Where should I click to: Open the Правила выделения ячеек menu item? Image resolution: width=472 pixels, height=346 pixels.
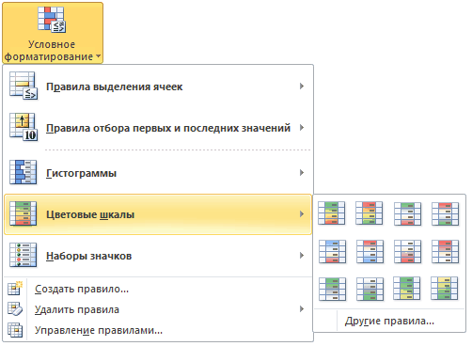[158, 86]
